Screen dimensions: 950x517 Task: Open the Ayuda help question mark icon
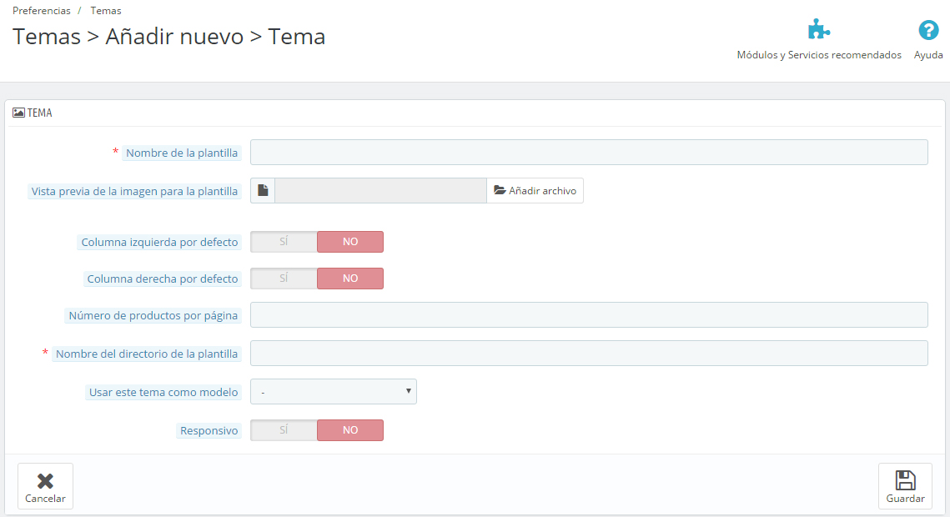tap(928, 31)
